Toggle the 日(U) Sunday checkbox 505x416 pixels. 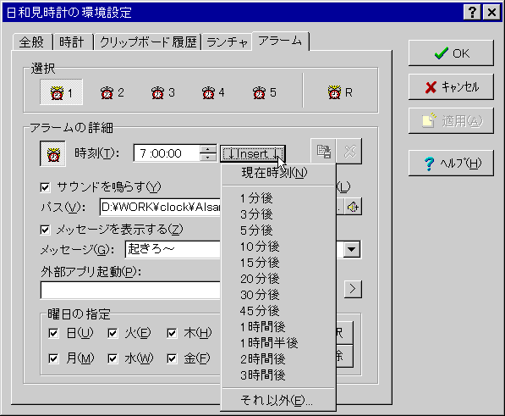tap(53, 333)
